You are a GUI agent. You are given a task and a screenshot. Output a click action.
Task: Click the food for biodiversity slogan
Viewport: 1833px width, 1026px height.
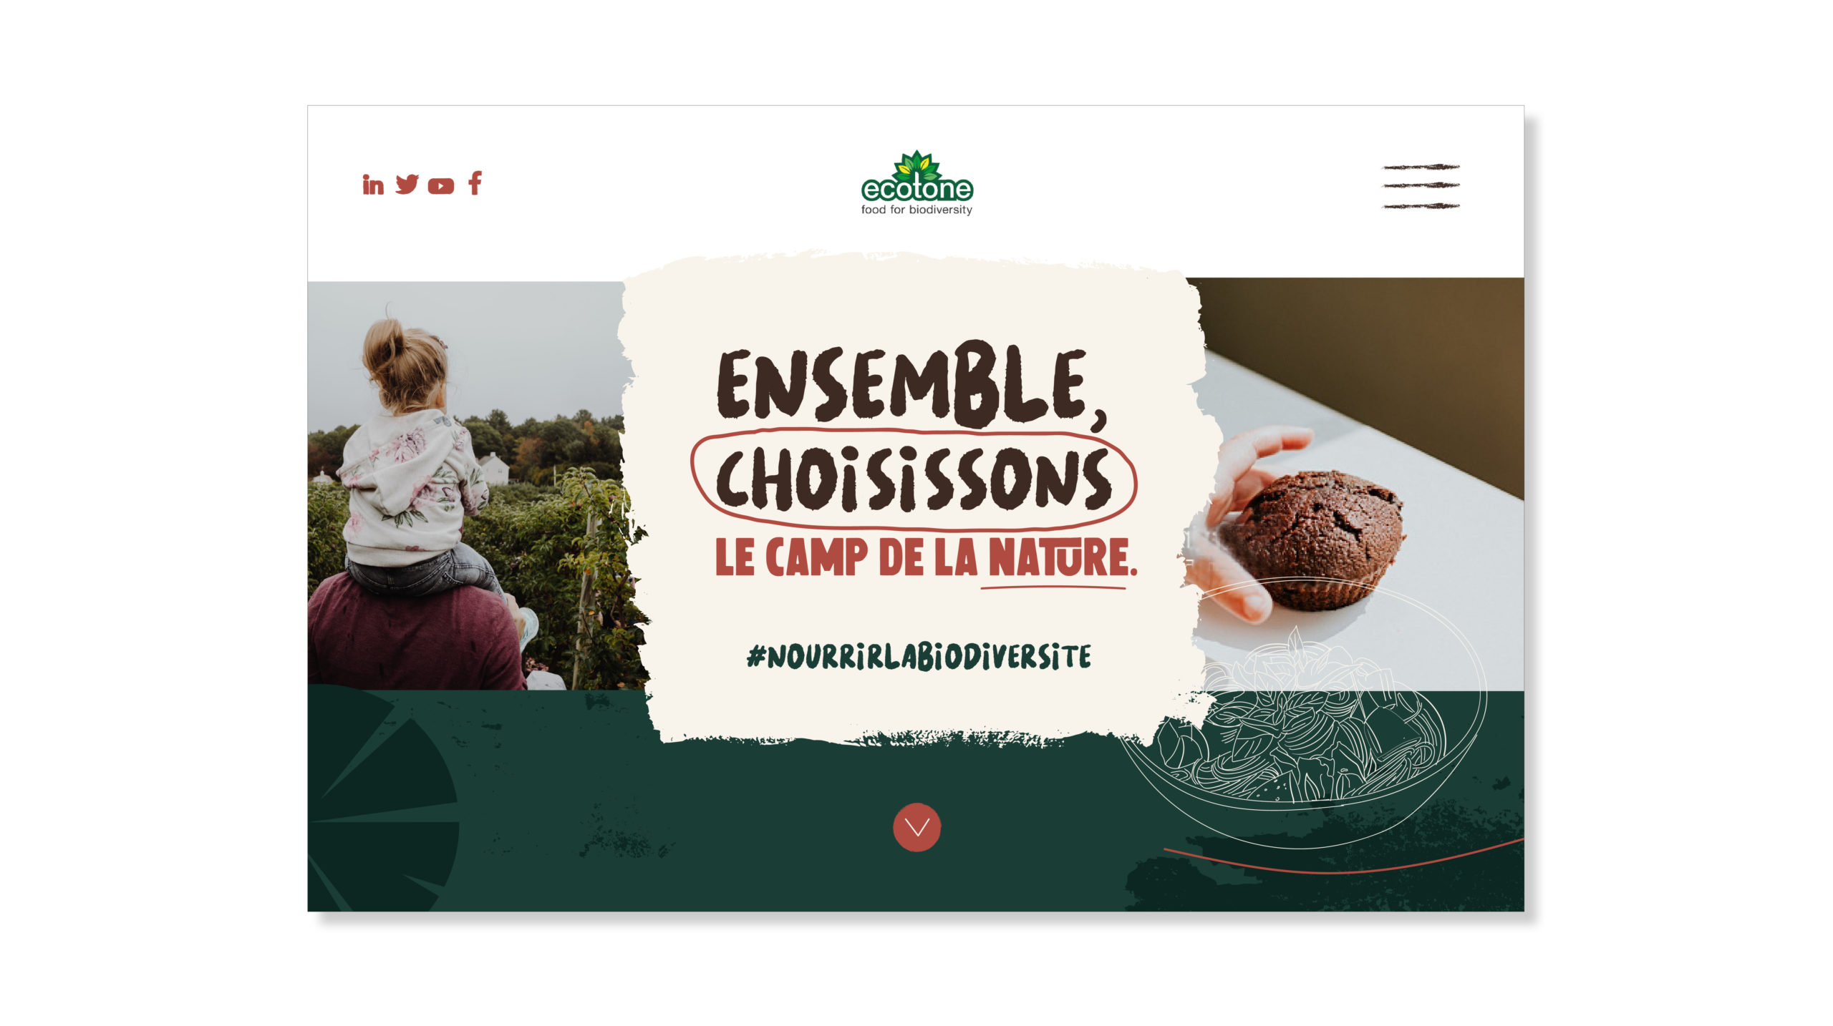916,210
